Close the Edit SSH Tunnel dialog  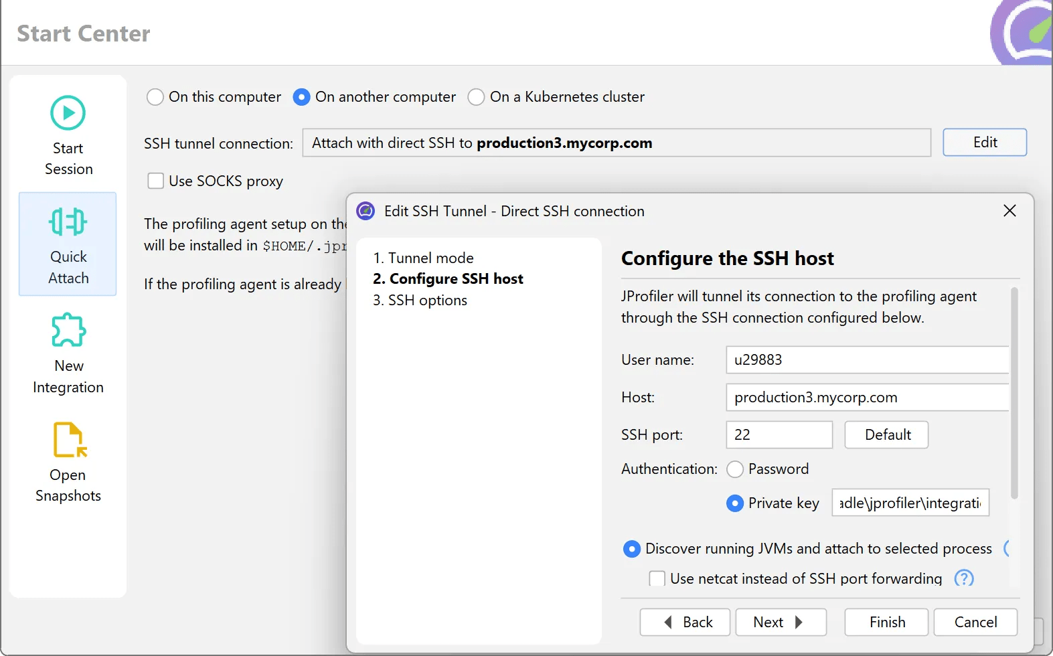(x=1009, y=211)
